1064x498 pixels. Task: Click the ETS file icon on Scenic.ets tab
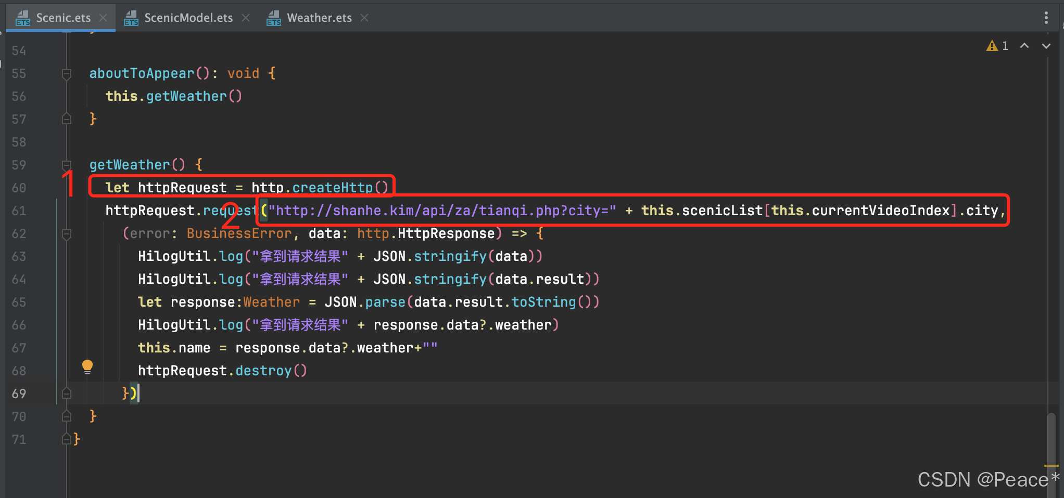pyautogui.click(x=23, y=17)
